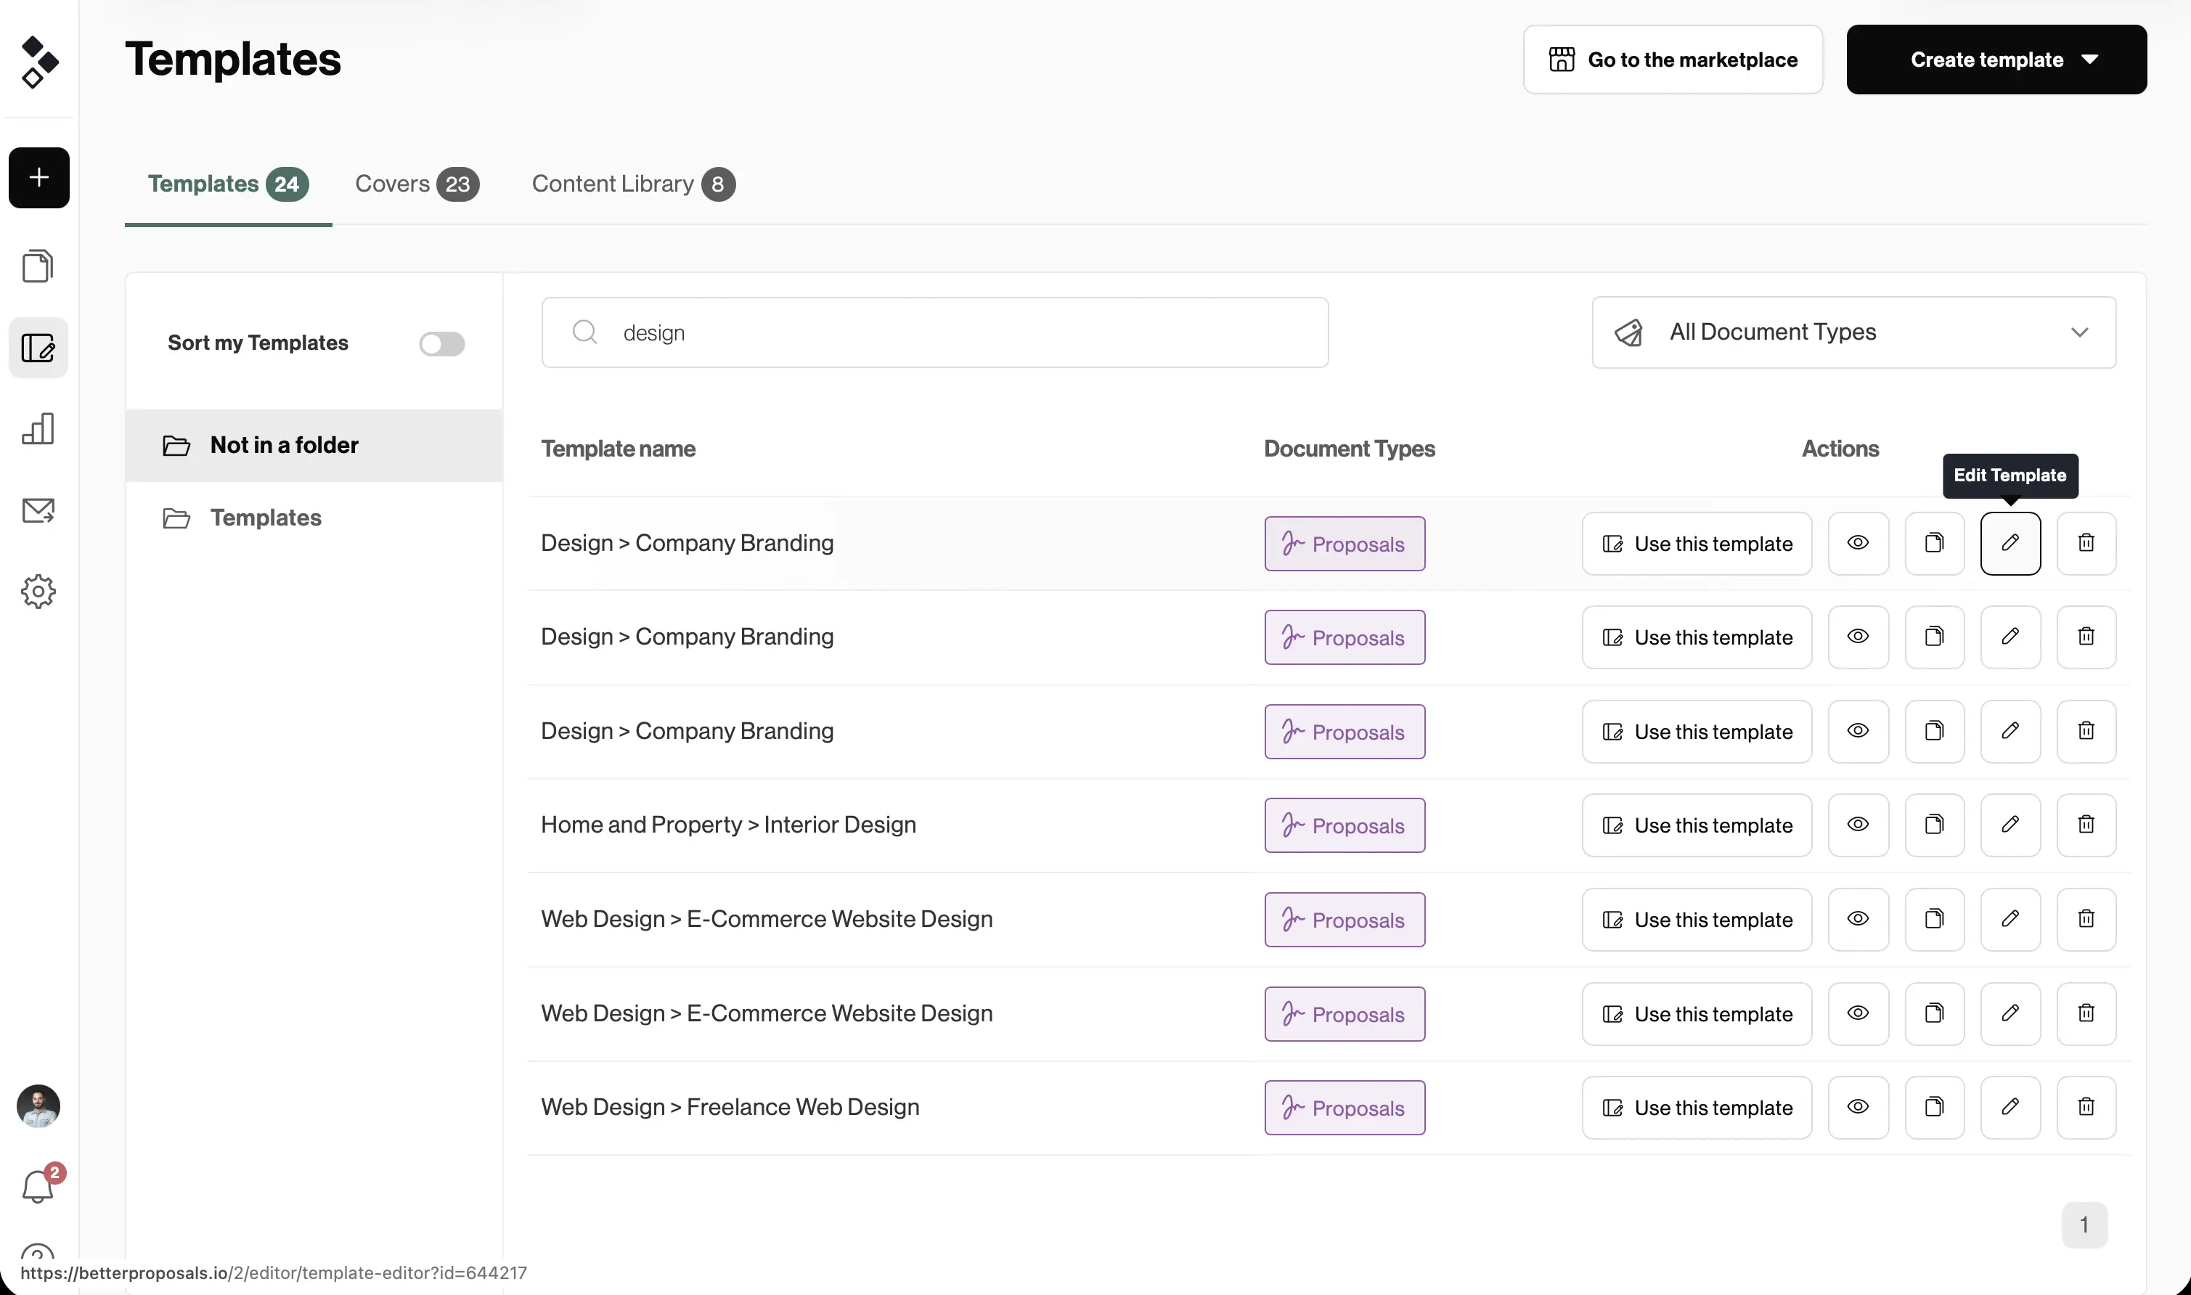
Task: Preview the middle Design > Company Branding template
Action: 1859,638
